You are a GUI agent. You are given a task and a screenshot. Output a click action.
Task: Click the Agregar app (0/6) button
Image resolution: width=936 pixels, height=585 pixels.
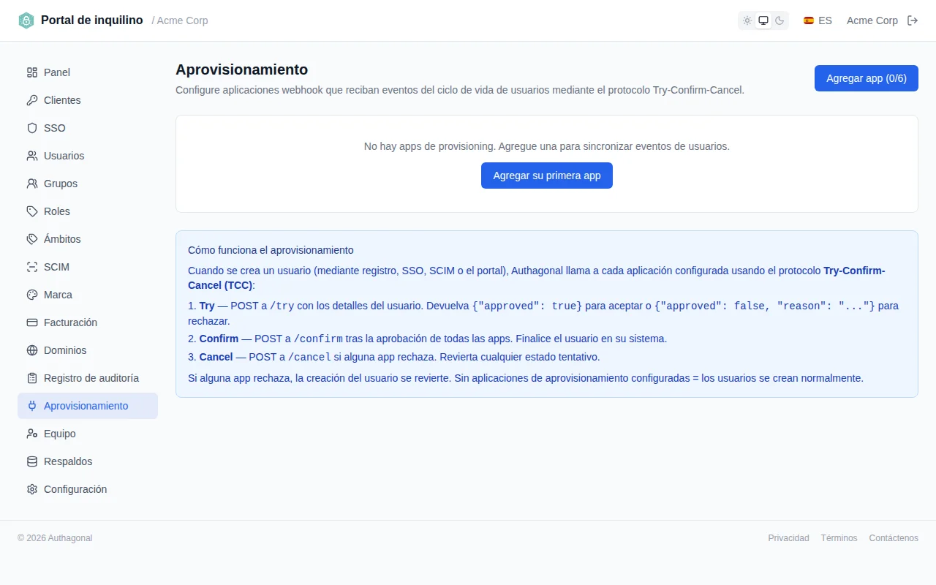[x=867, y=78]
